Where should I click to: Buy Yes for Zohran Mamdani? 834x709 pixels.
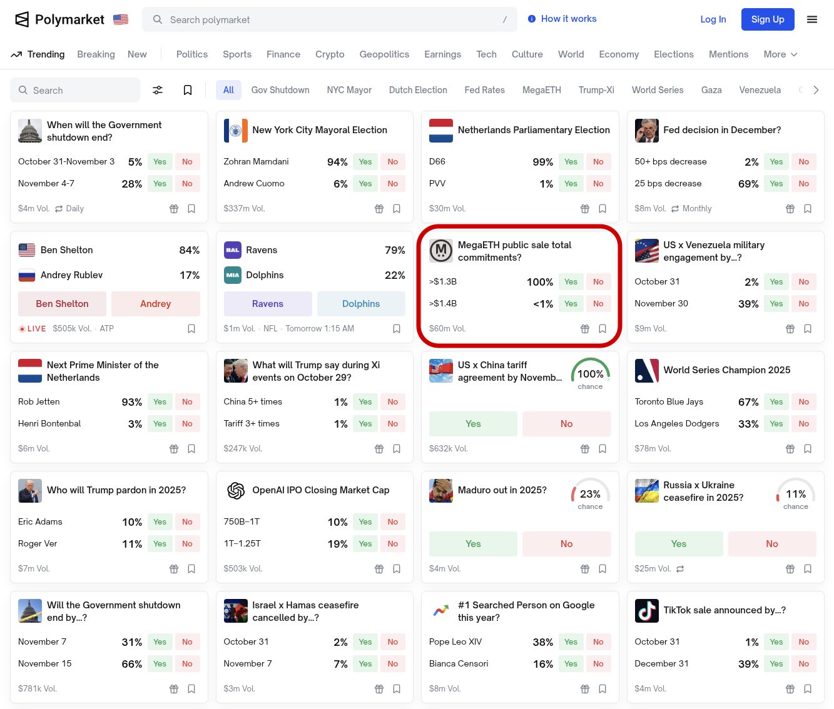365,162
